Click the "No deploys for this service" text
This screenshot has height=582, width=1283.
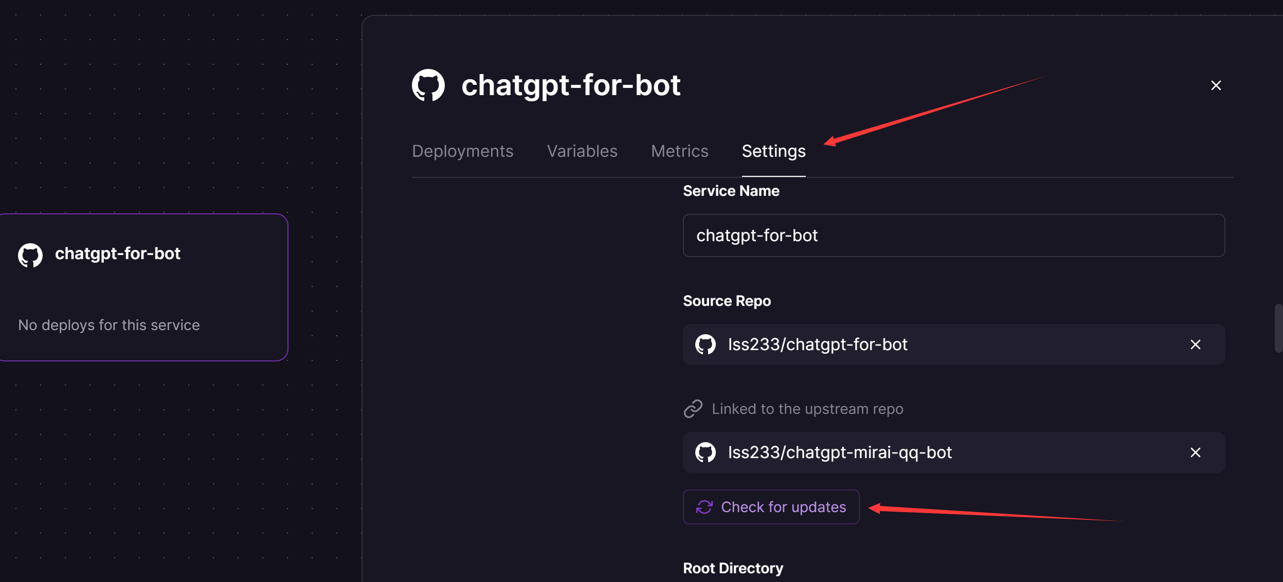109,325
